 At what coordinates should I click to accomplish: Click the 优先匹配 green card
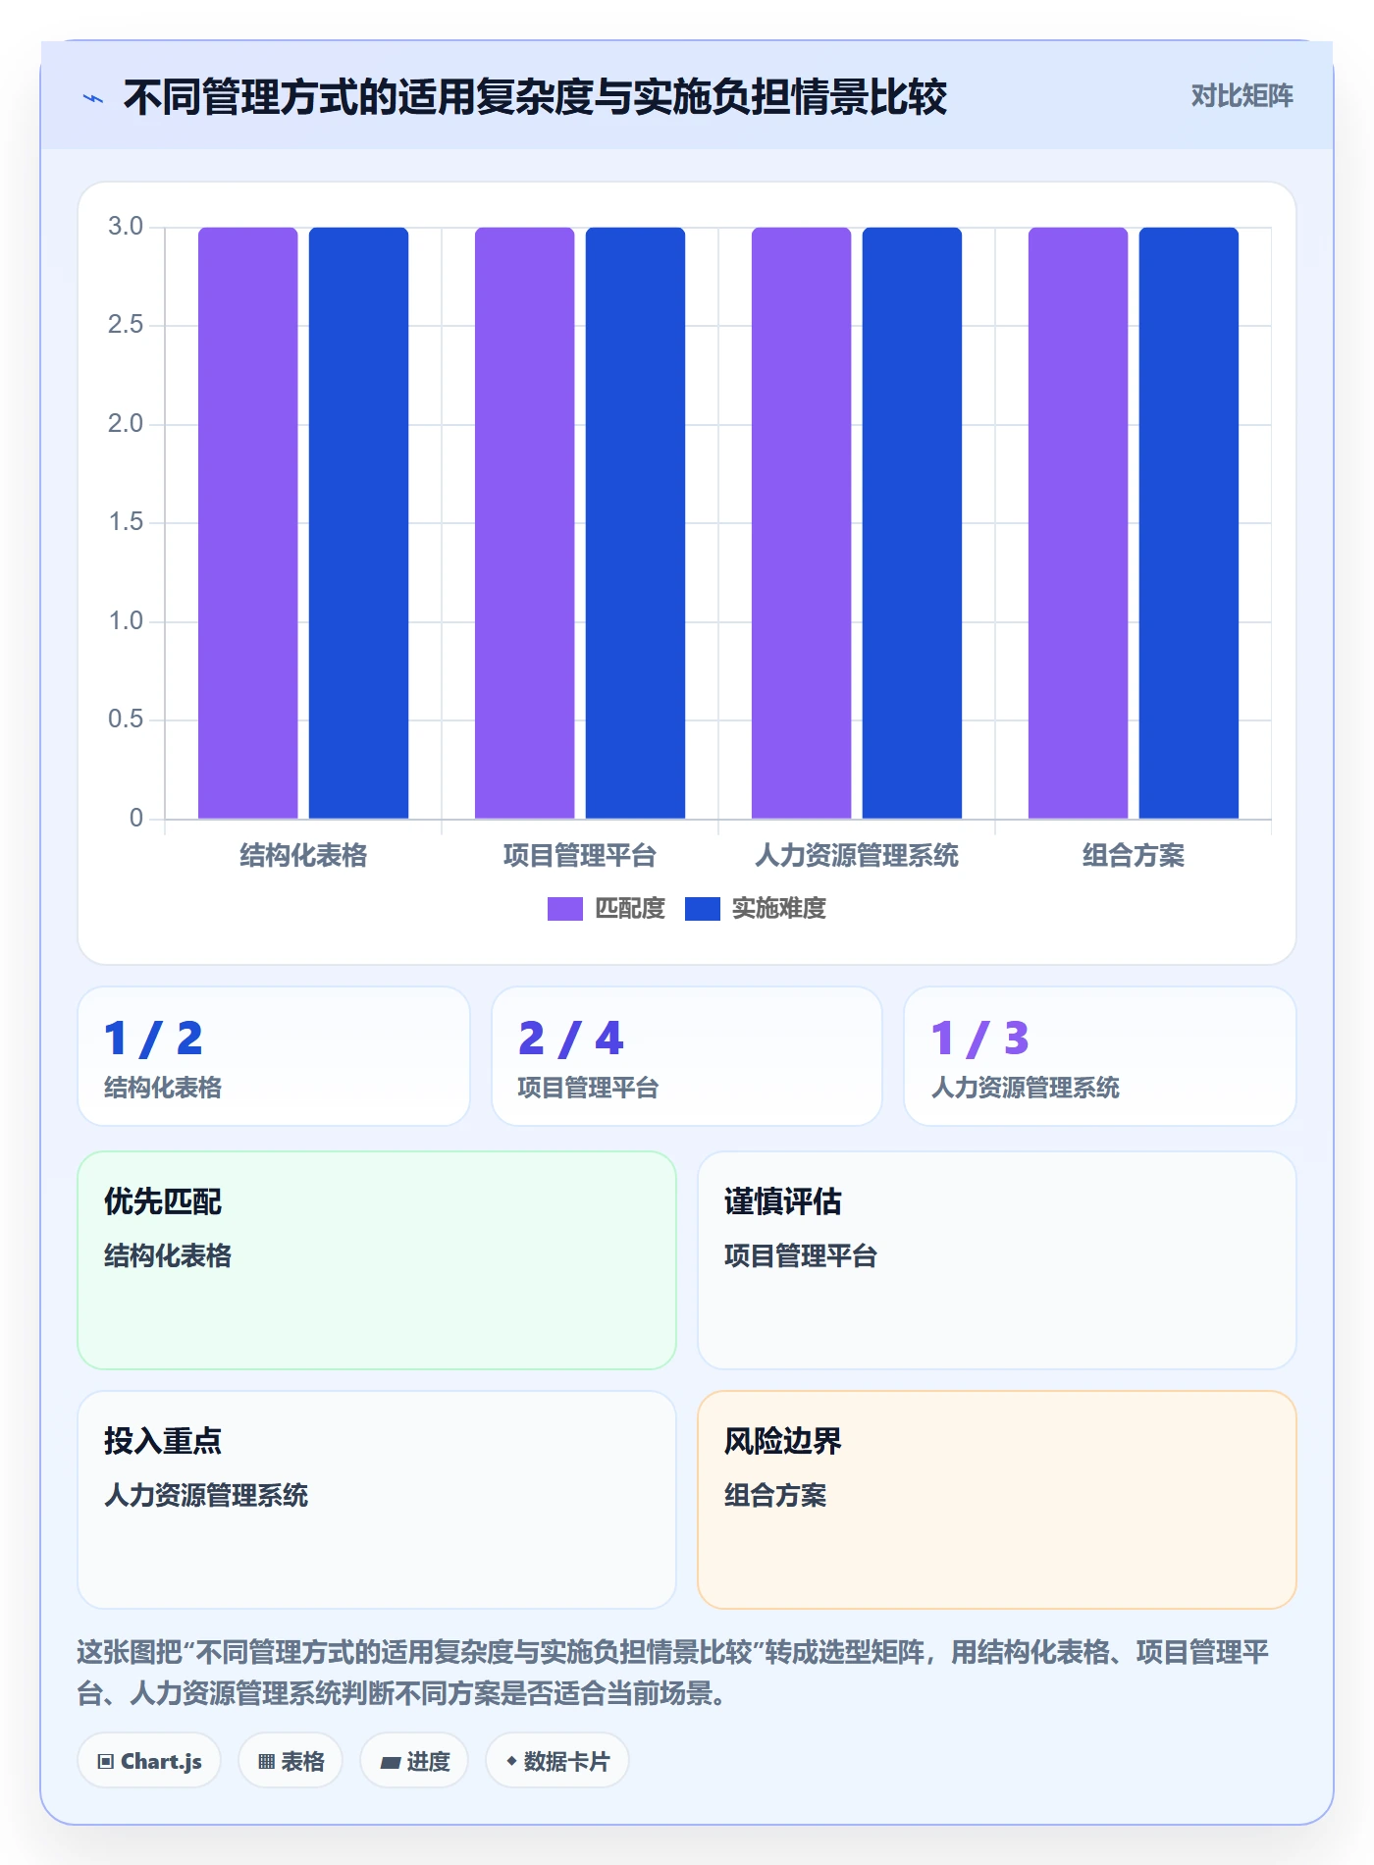click(x=377, y=1260)
